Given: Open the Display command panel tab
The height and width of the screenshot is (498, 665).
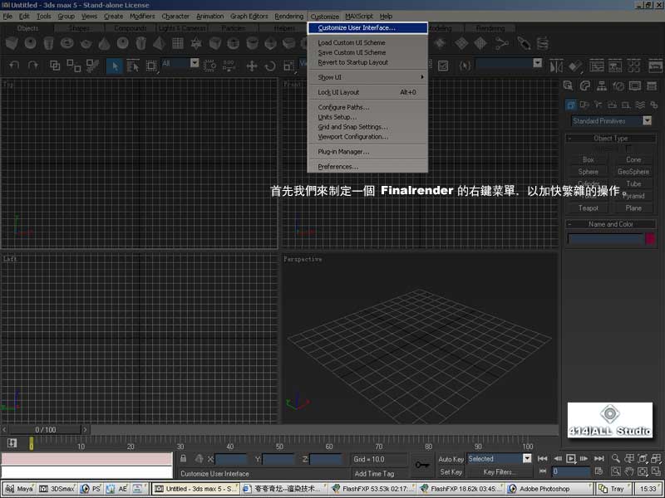Looking at the screenshot, I should pos(635,86).
